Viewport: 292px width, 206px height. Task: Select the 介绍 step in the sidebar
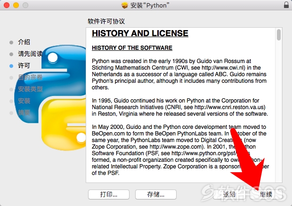point(24,42)
